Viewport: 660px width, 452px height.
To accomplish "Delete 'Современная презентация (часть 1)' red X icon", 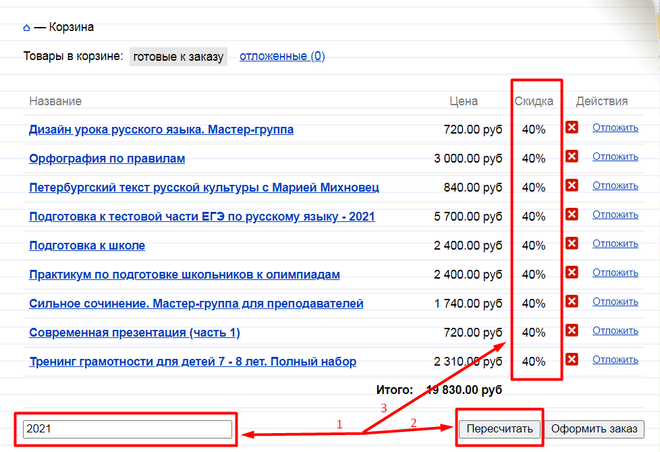I will 572,331.
